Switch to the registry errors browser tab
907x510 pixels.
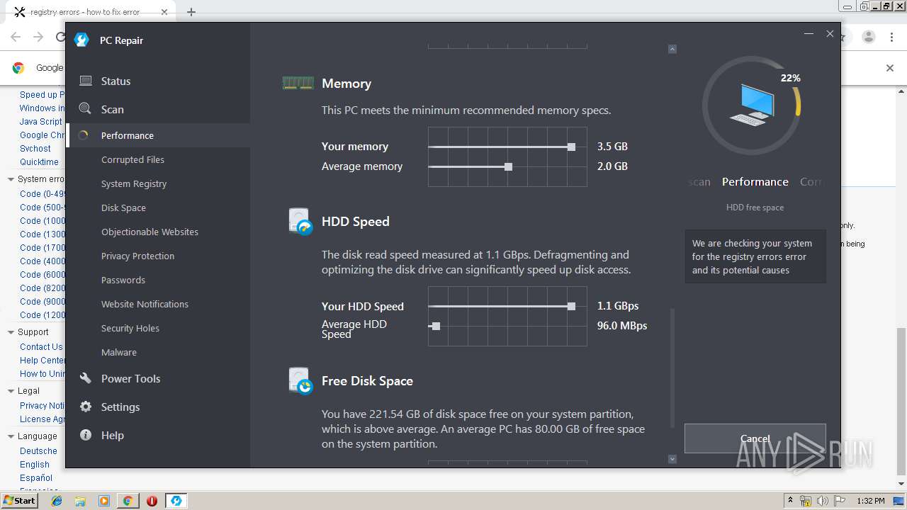(x=91, y=12)
